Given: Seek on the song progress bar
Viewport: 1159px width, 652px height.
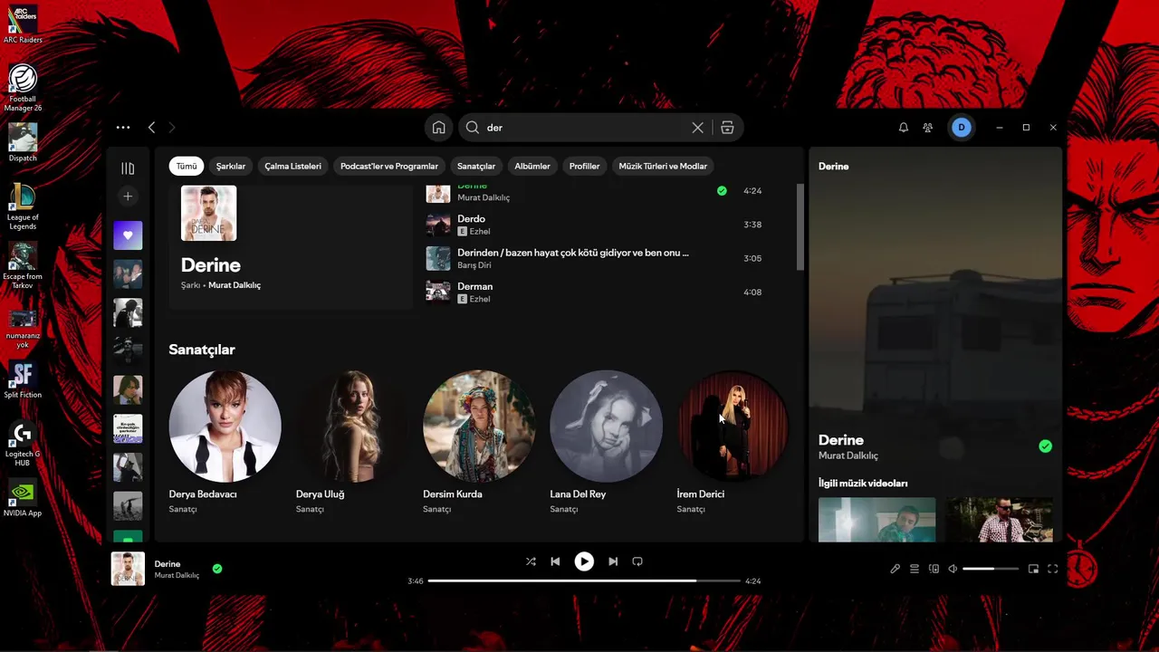Looking at the screenshot, I should click(584, 580).
